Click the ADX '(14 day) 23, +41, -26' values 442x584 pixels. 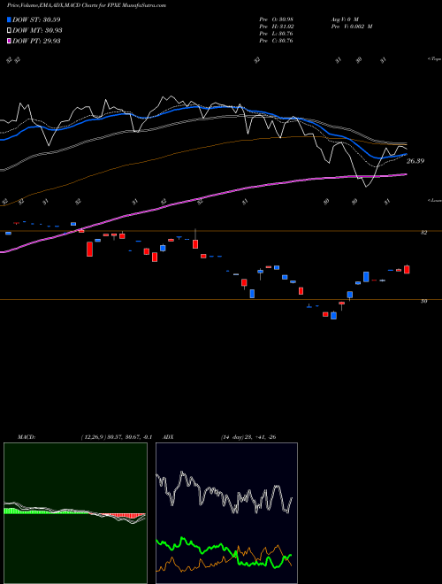tap(248, 437)
